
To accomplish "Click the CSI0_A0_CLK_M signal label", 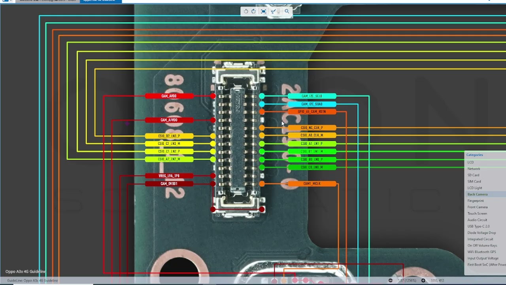I will click(x=312, y=135).
